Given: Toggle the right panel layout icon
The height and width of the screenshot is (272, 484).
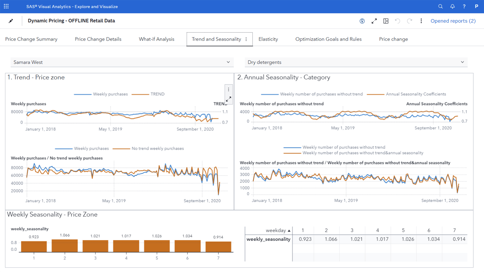Looking at the screenshot, I should 386,21.
